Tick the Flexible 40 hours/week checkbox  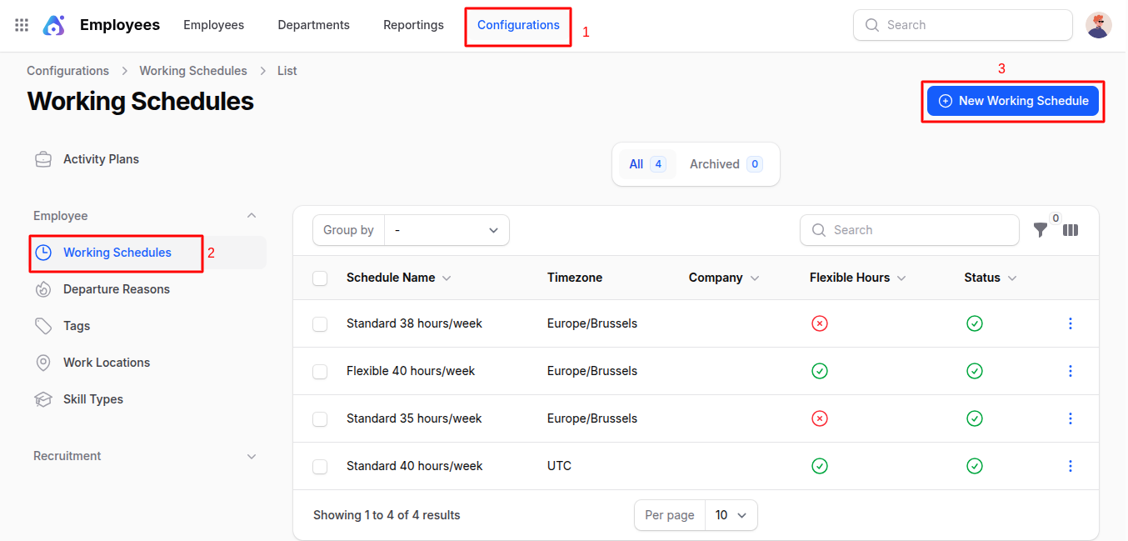(x=320, y=372)
